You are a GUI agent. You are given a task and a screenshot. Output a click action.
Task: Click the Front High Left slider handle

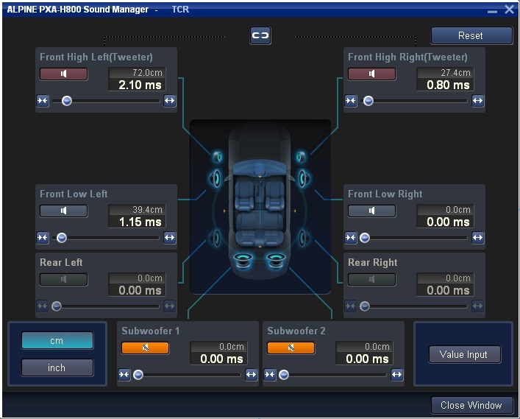coord(67,101)
